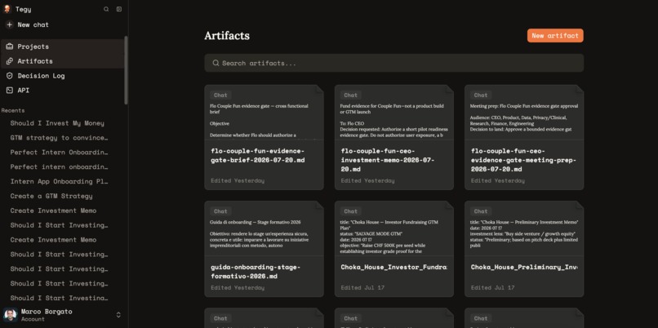658x328 pixels.
Task: Click Chat tag on guida-onboarding card
Action: [220, 211]
